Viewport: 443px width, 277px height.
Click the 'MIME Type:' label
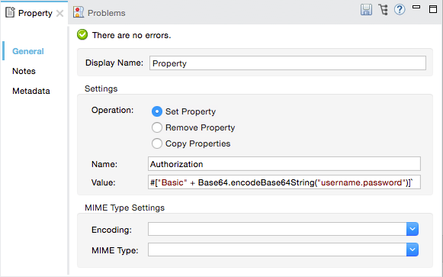pyautogui.click(x=115, y=250)
